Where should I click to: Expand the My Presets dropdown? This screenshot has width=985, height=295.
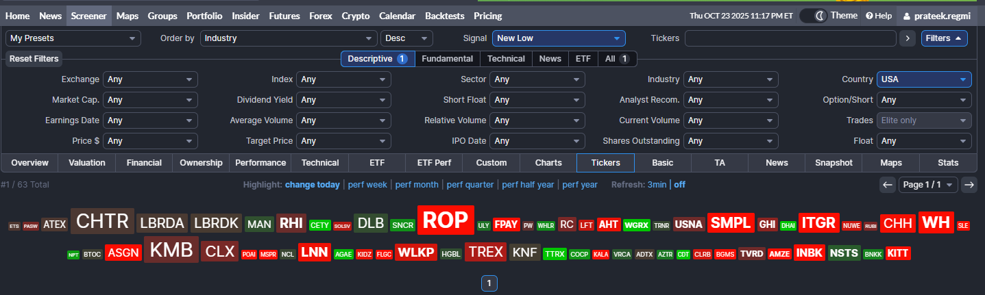73,38
